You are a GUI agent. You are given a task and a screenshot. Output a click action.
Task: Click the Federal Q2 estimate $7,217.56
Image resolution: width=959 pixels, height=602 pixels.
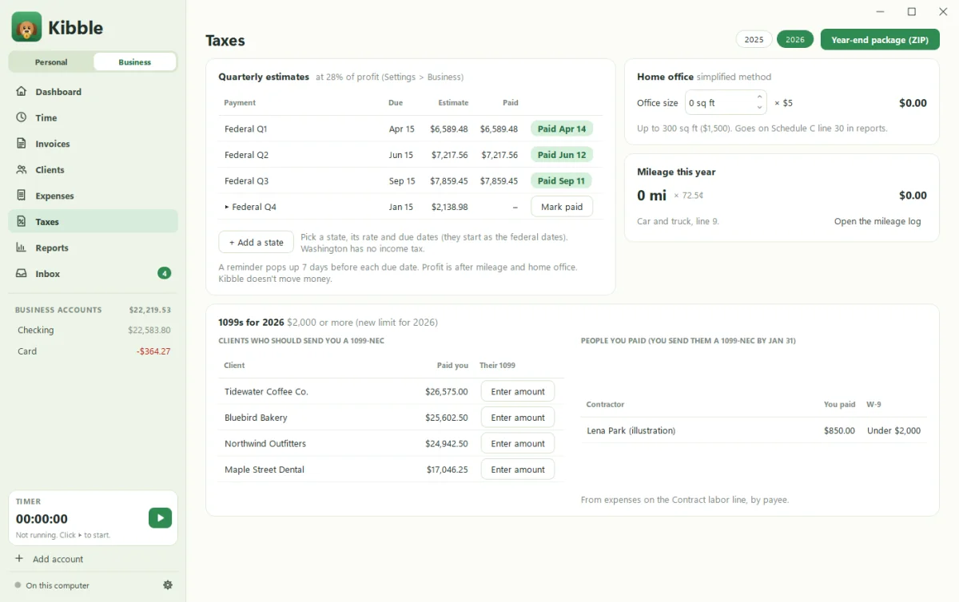click(x=449, y=155)
